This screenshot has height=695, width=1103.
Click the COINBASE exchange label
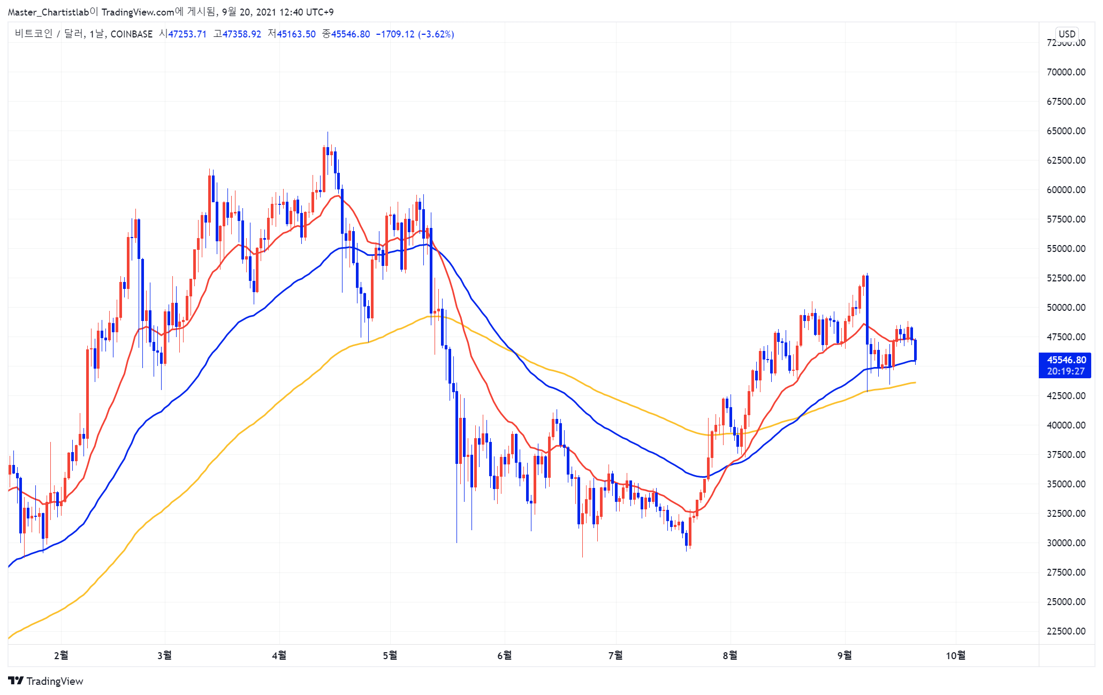pyautogui.click(x=132, y=34)
